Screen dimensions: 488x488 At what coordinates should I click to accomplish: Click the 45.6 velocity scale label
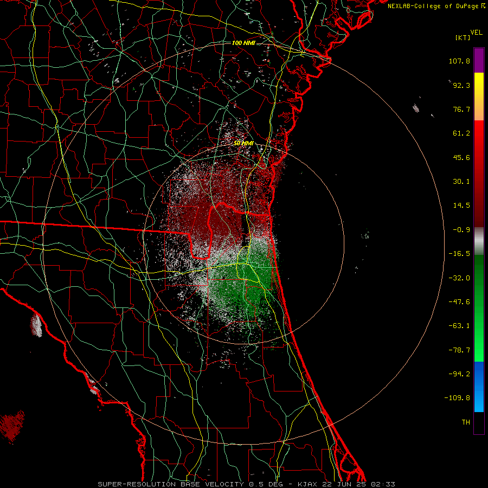tap(461, 157)
